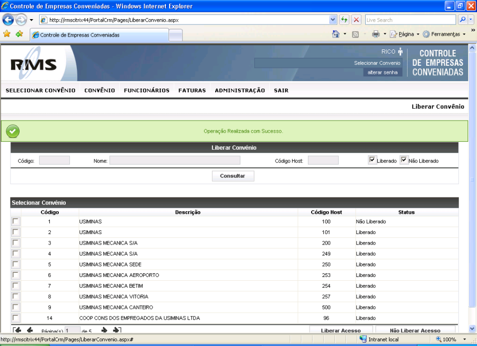The width and height of the screenshot is (477, 346).
Task: Click the browser Back arrow button
Action: (8, 20)
